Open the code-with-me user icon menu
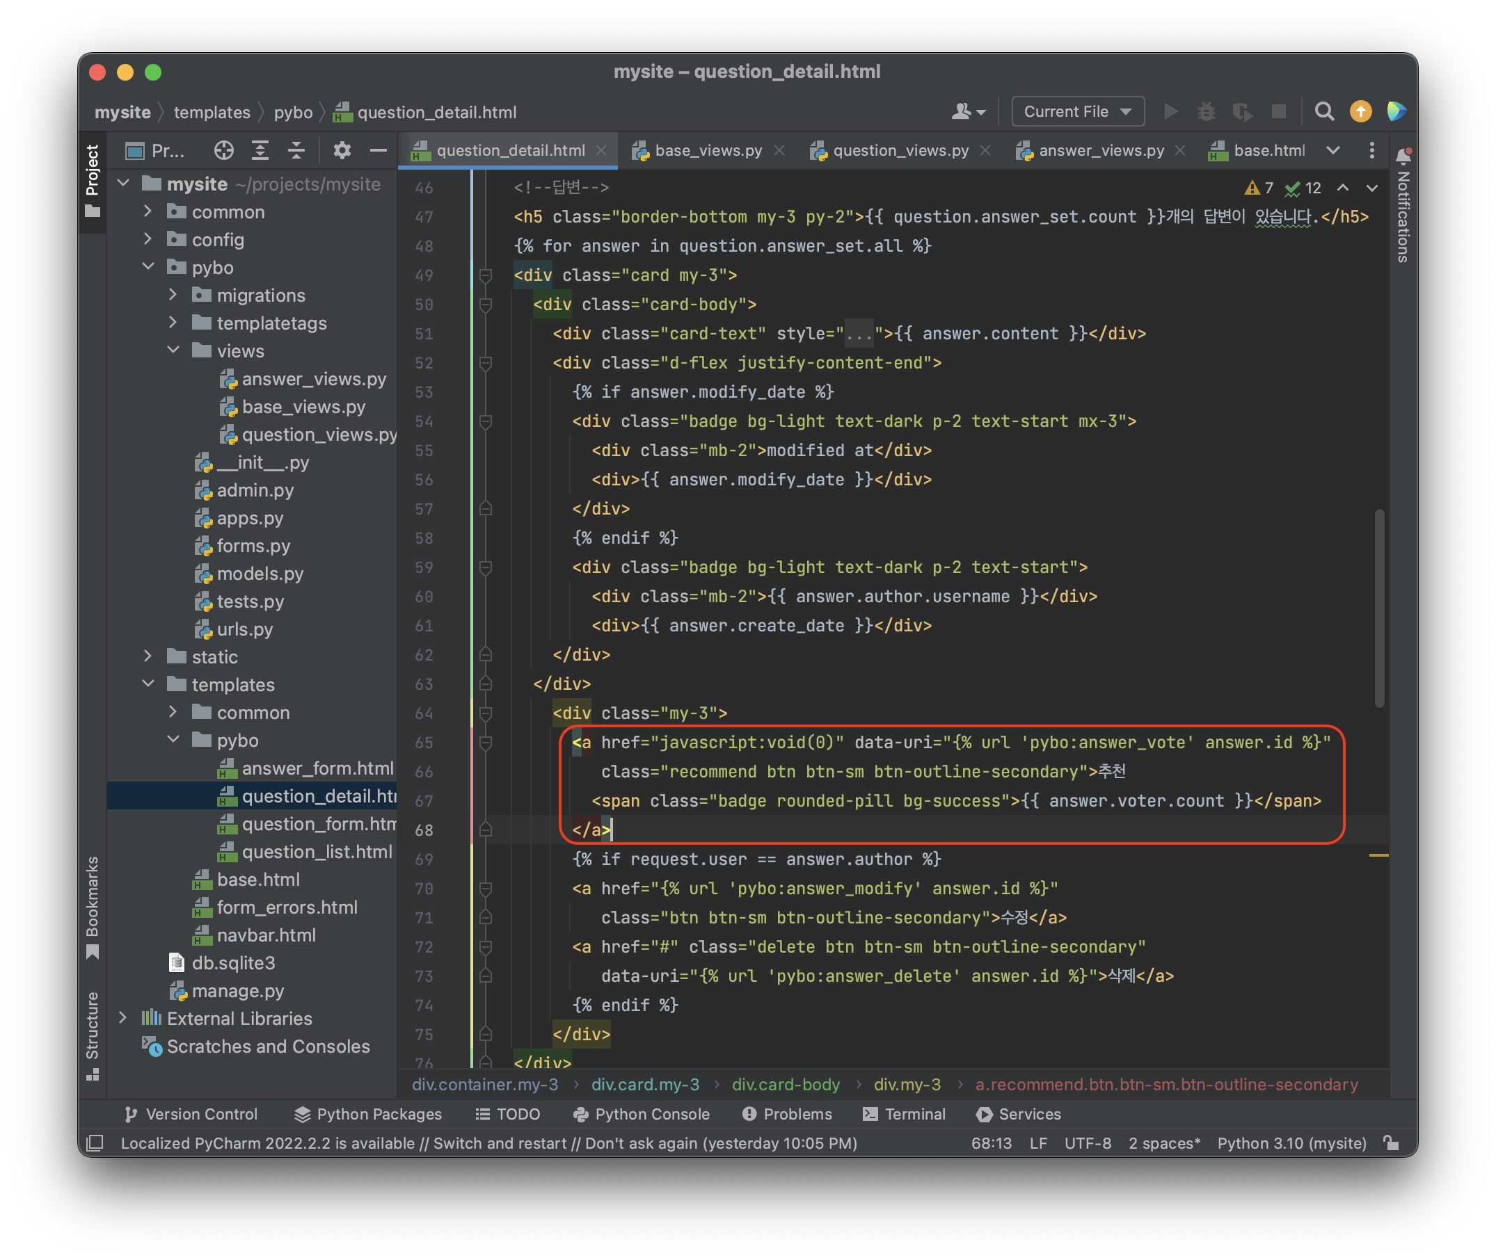 968,111
